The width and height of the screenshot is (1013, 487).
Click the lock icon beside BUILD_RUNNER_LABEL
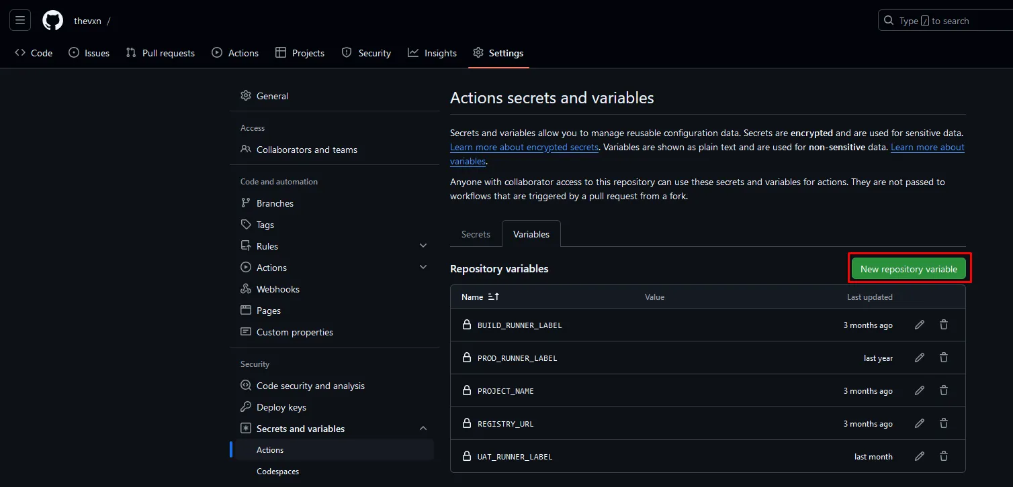click(x=467, y=325)
